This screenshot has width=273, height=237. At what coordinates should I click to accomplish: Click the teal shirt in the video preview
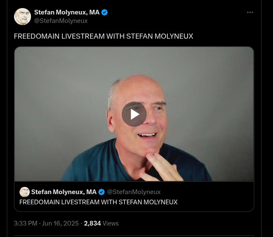click(x=98, y=162)
